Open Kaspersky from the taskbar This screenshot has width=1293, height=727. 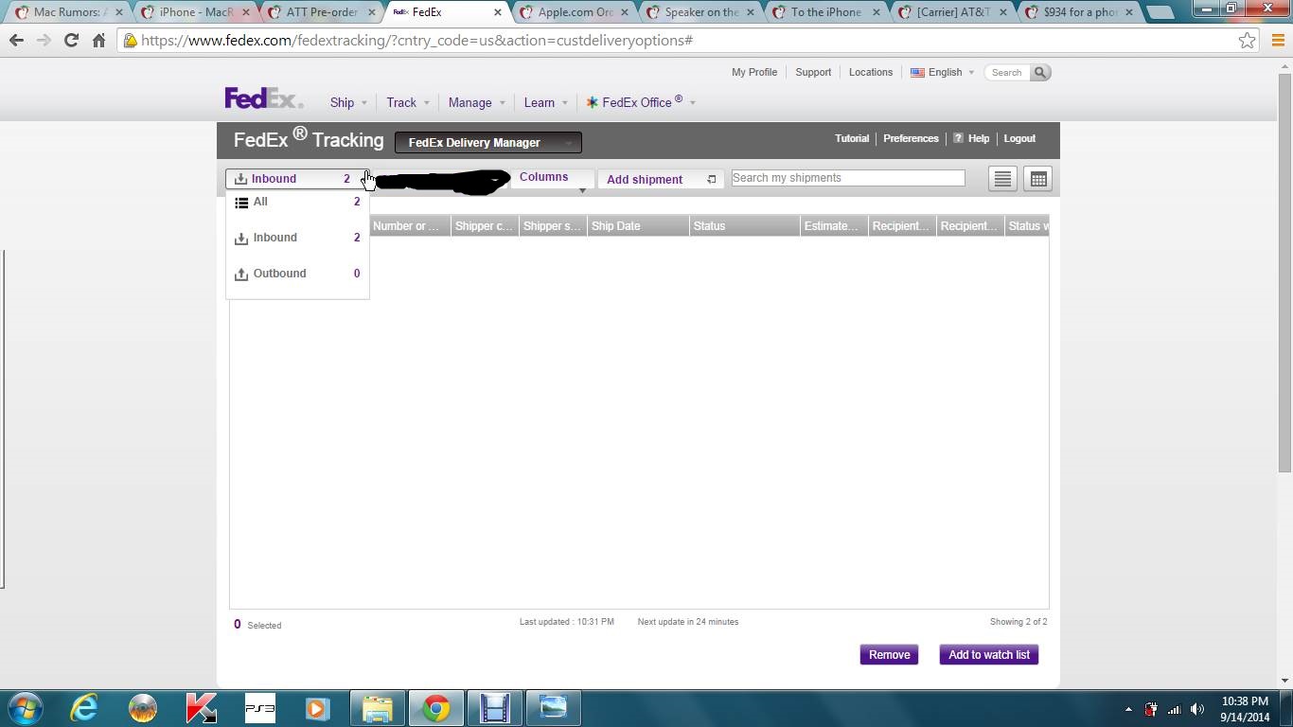[201, 708]
